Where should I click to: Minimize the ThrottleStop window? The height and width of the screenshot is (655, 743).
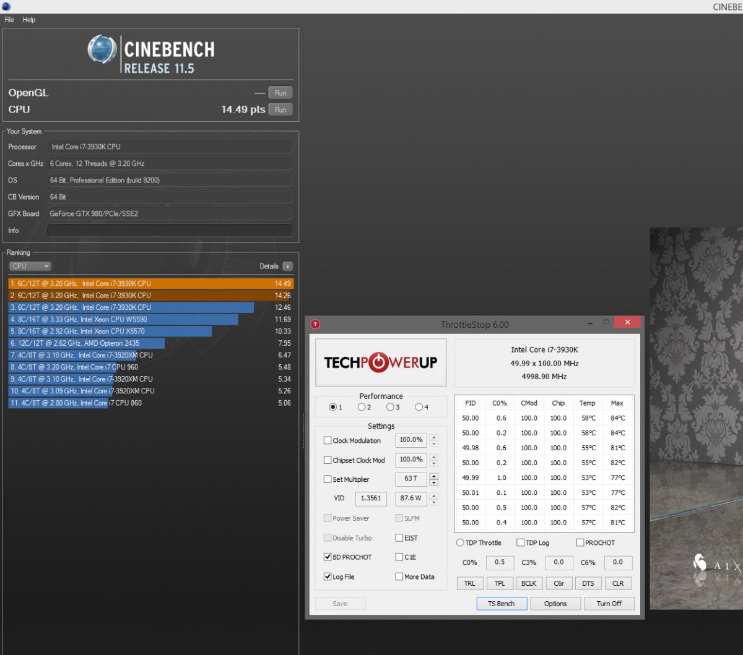tap(589, 323)
